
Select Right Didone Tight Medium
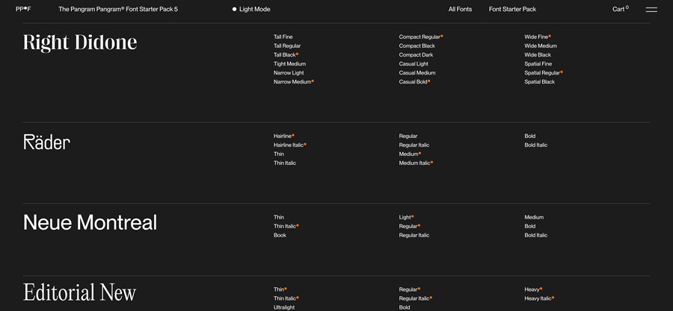click(x=289, y=63)
